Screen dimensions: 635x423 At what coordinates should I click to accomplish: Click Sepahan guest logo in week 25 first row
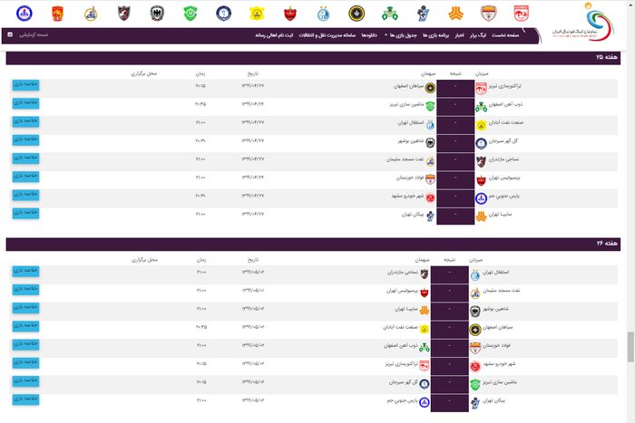[430, 87]
